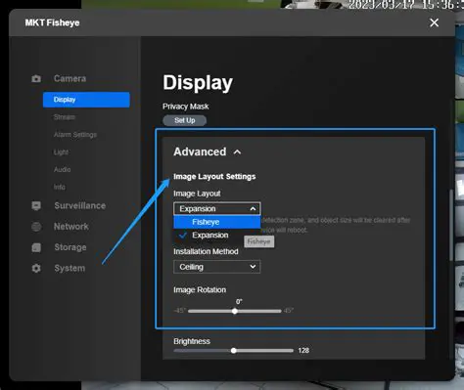The image size is (464, 390).
Task: Expand the Surveillance section
Action: pyautogui.click(x=80, y=205)
